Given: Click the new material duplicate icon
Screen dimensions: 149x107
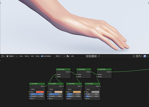Looking at the screenshot, I should click(93, 56).
